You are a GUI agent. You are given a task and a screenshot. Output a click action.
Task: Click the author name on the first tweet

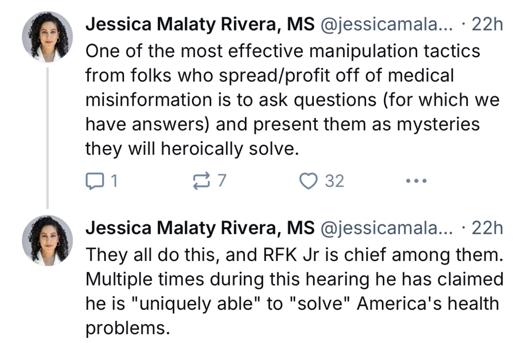pyautogui.click(x=200, y=25)
